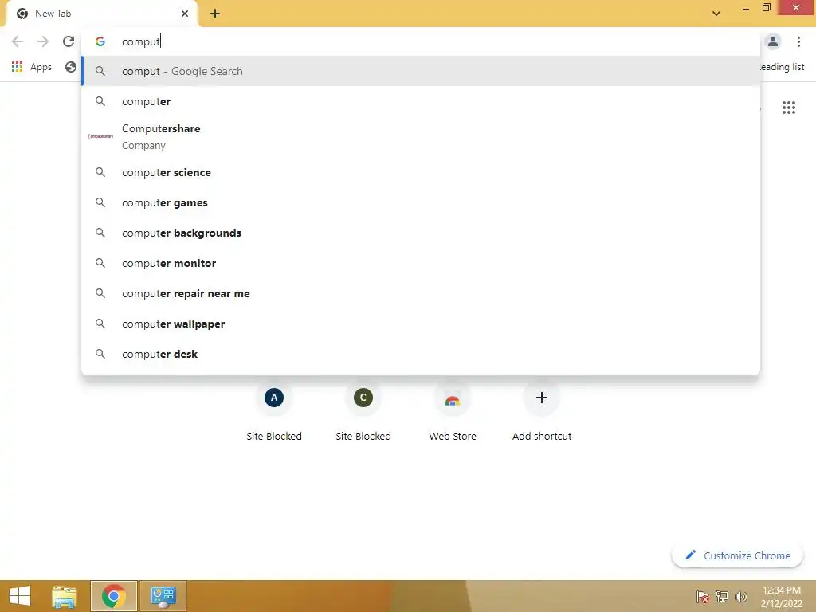Select the New Tab tab
This screenshot has width=816, height=612.
[101, 14]
